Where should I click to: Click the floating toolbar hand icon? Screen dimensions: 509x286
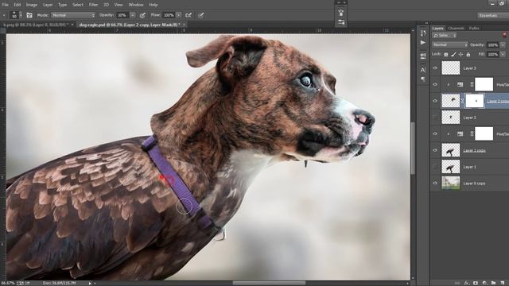(341, 13)
